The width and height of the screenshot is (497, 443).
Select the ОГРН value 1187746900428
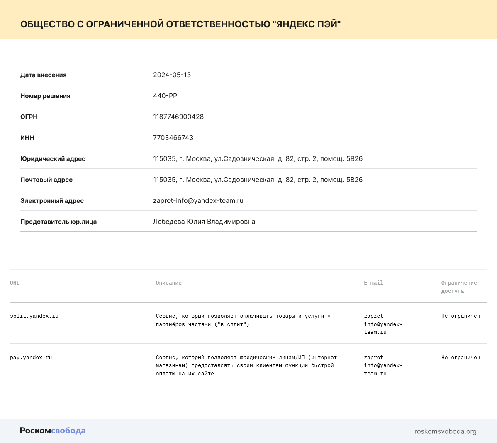coord(178,117)
